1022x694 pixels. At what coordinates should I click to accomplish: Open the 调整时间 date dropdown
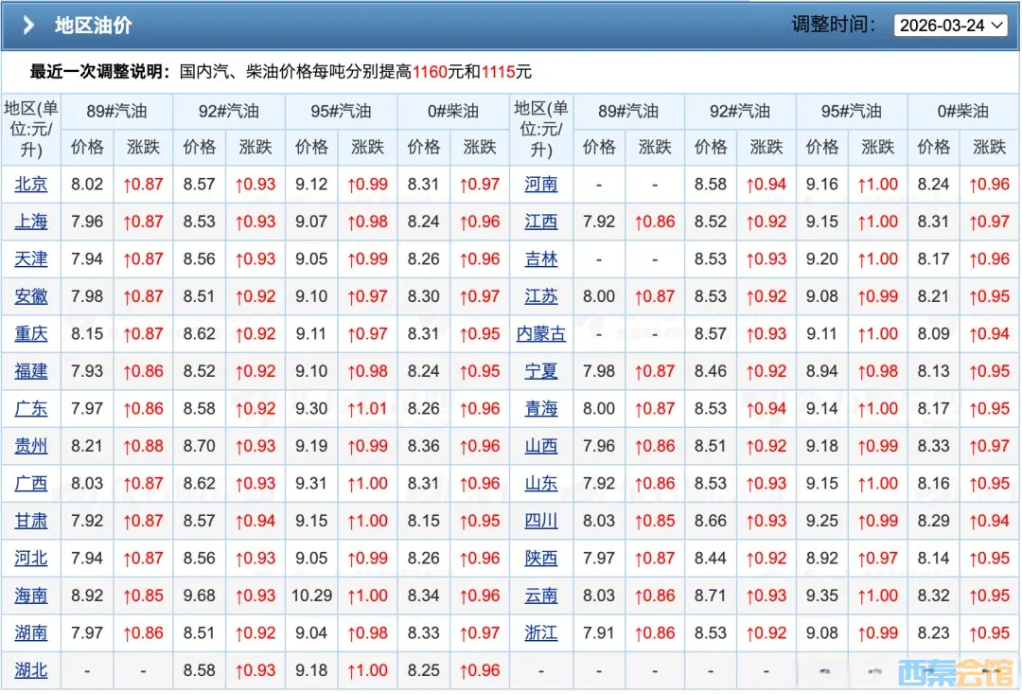coord(951,26)
